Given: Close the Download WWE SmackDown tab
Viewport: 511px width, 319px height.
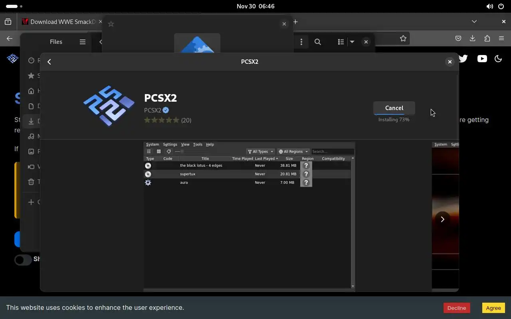Looking at the screenshot, I should [x=100, y=22].
